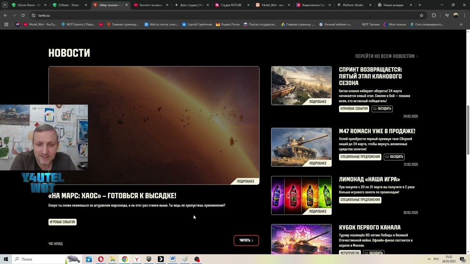Expand the system tray hidden icons
The height and width of the screenshot is (264, 470).
429,259
